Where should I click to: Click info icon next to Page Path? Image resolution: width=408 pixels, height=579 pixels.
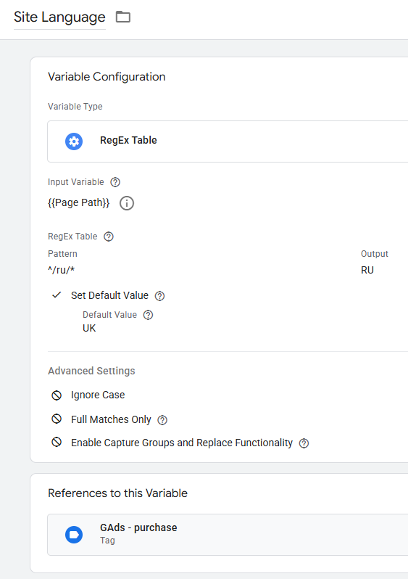click(127, 203)
